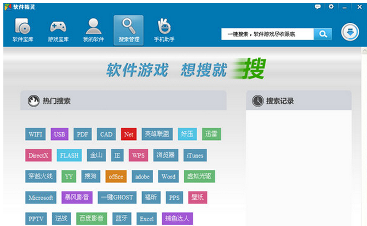Open 手机助手 phone assistant
This screenshot has width=367, height=226.
[164, 30]
